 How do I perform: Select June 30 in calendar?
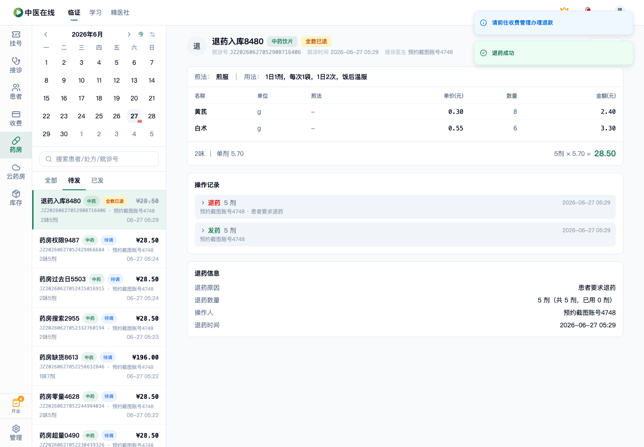[64, 134]
